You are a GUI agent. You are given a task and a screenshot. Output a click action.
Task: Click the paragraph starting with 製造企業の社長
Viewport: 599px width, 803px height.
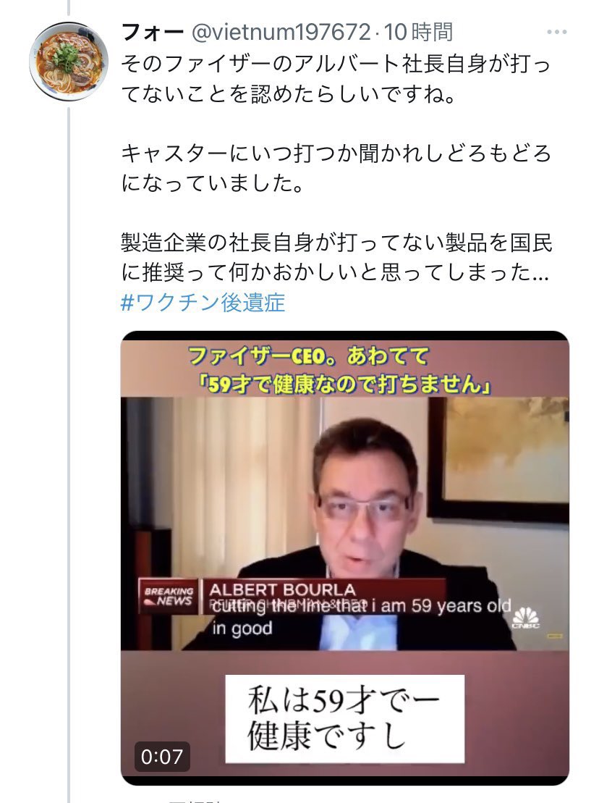(336, 257)
